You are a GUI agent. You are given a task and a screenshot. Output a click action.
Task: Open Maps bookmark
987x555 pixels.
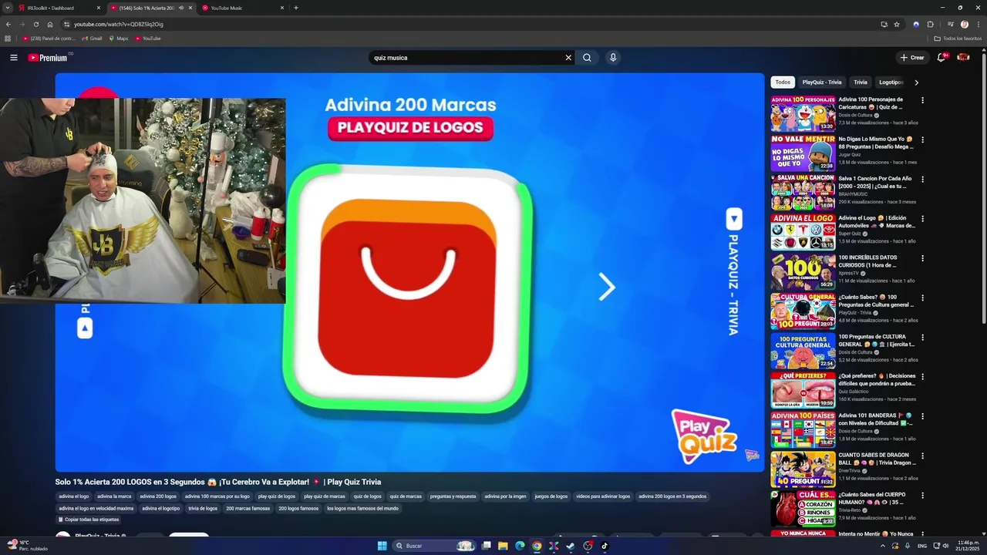[119, 38]
